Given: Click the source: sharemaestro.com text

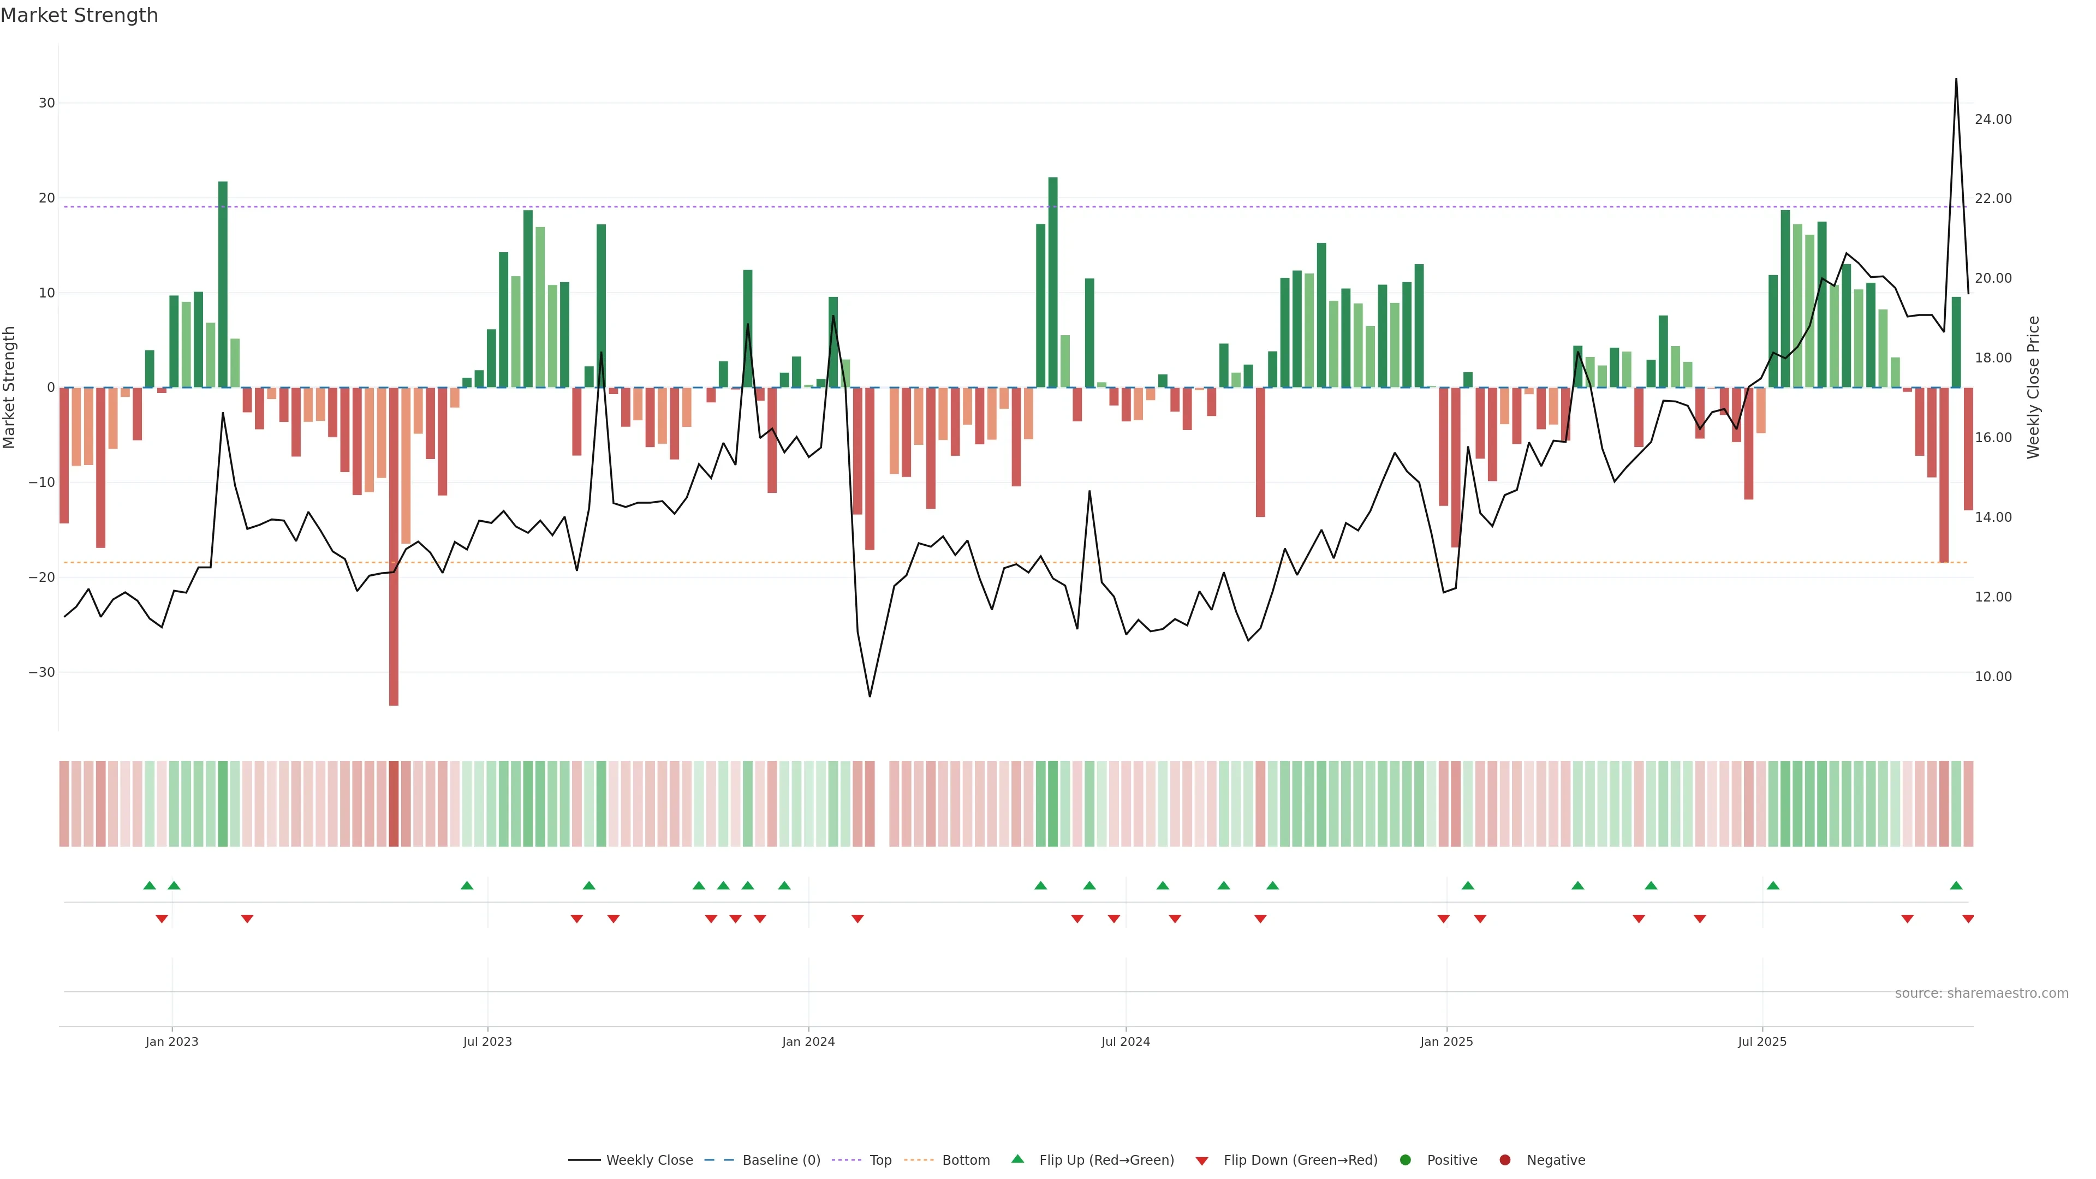Looking at the screenshot, I should tap(1981, 993).
